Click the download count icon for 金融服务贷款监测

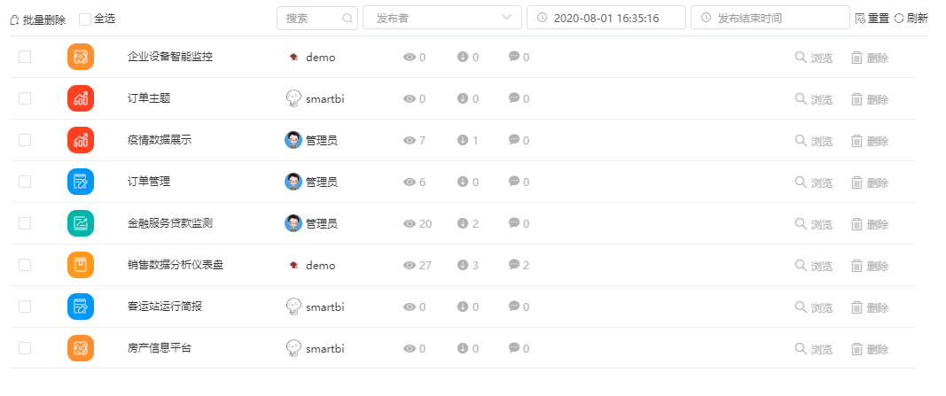click(463, 223)
